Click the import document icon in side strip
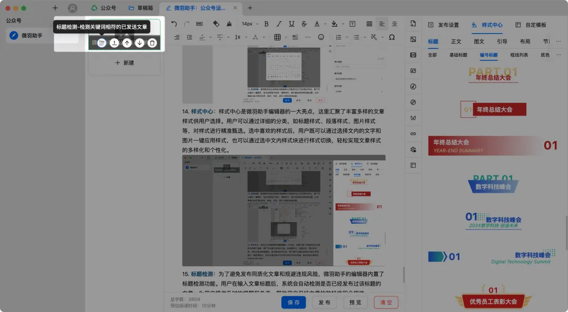 click(413, 24)
